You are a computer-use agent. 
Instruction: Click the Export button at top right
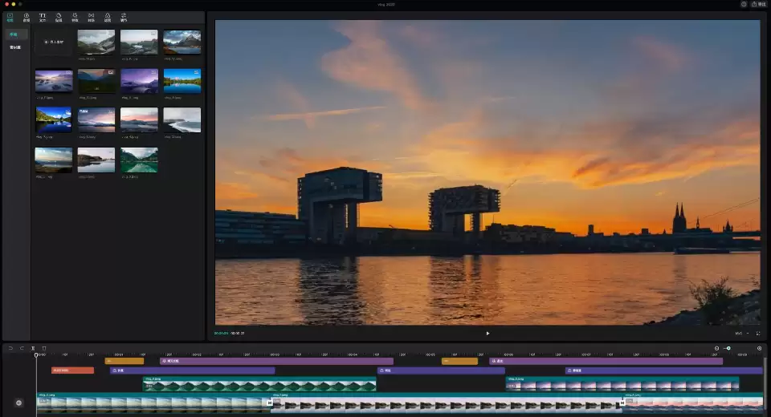tap(757, 4)
